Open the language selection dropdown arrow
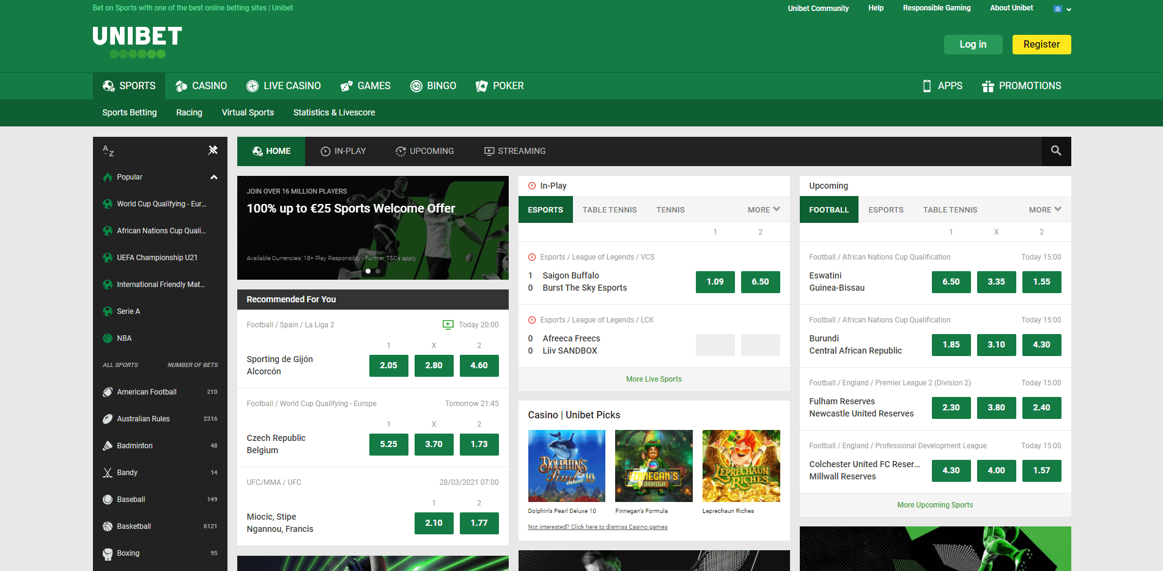1163x571 pixels. [x=1068, y=9]
